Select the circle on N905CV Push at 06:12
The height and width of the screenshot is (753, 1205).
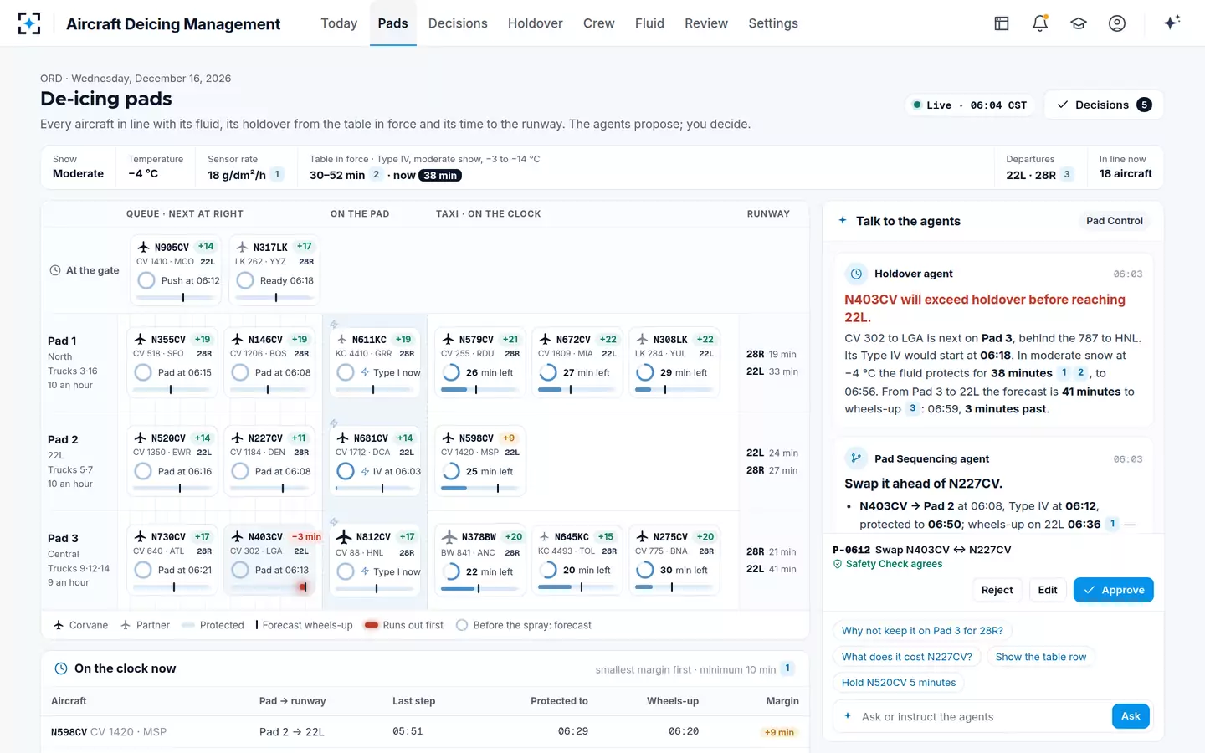(x=146, y=280)
